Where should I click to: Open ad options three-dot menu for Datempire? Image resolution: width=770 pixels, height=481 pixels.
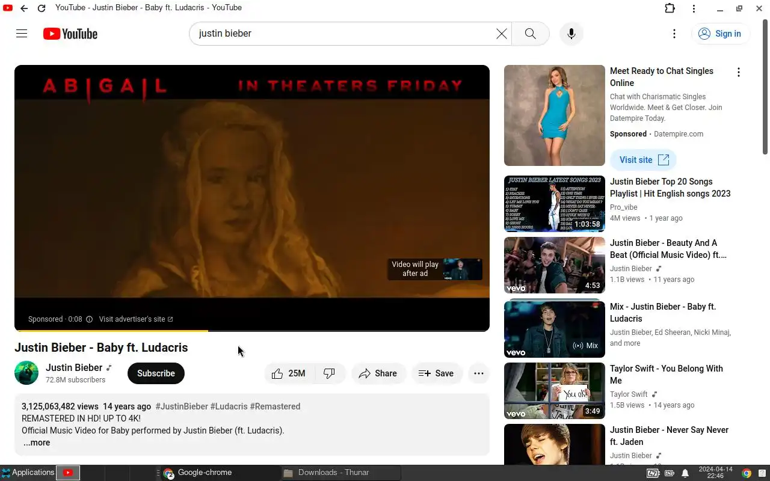[x=738, y=72]
